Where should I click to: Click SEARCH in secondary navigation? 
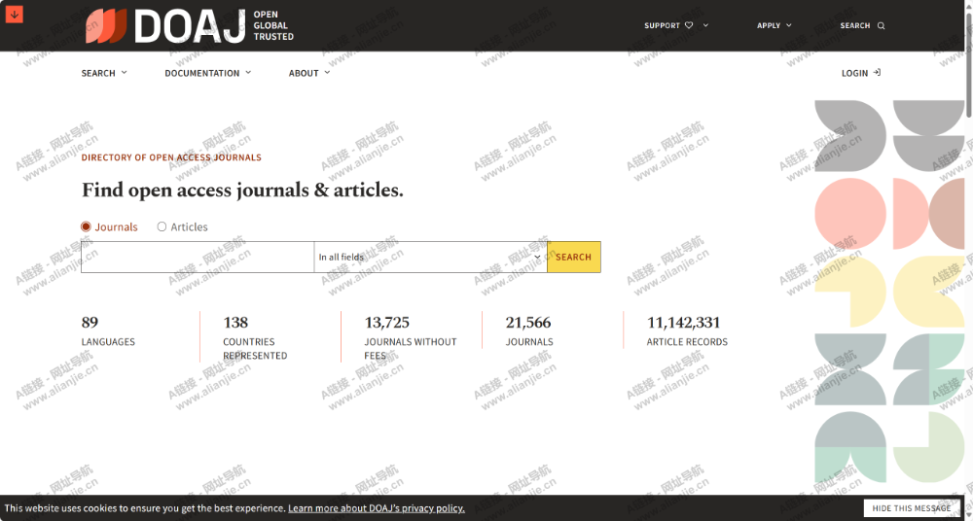coord(98,73)
